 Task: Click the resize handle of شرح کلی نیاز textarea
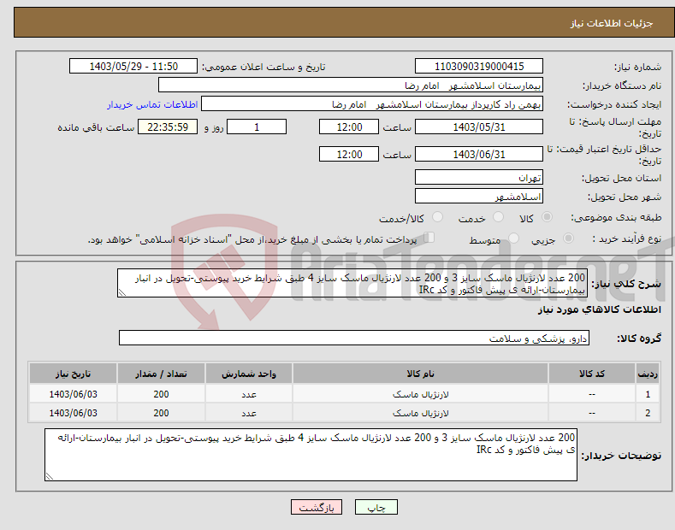pyautogui.click(x=122, y=292)
